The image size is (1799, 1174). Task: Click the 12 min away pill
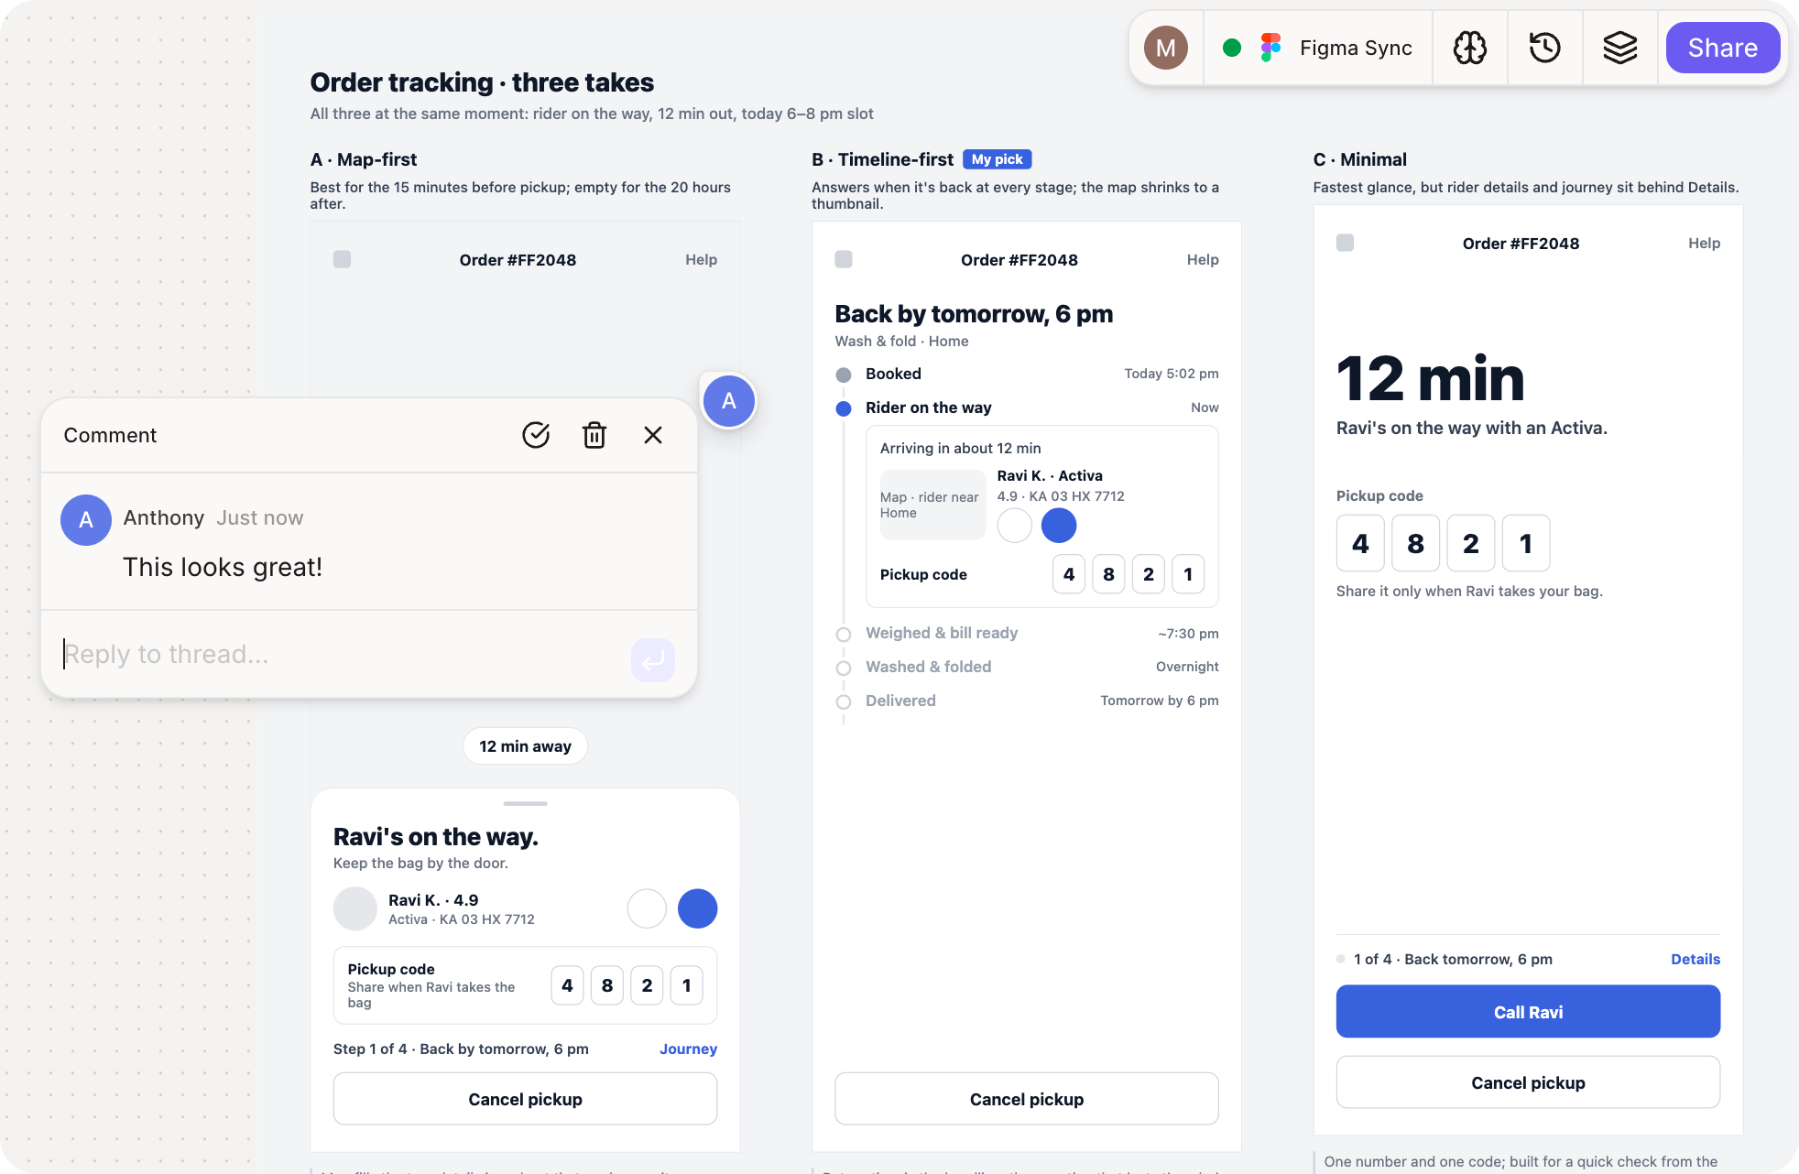coord(525,746)
